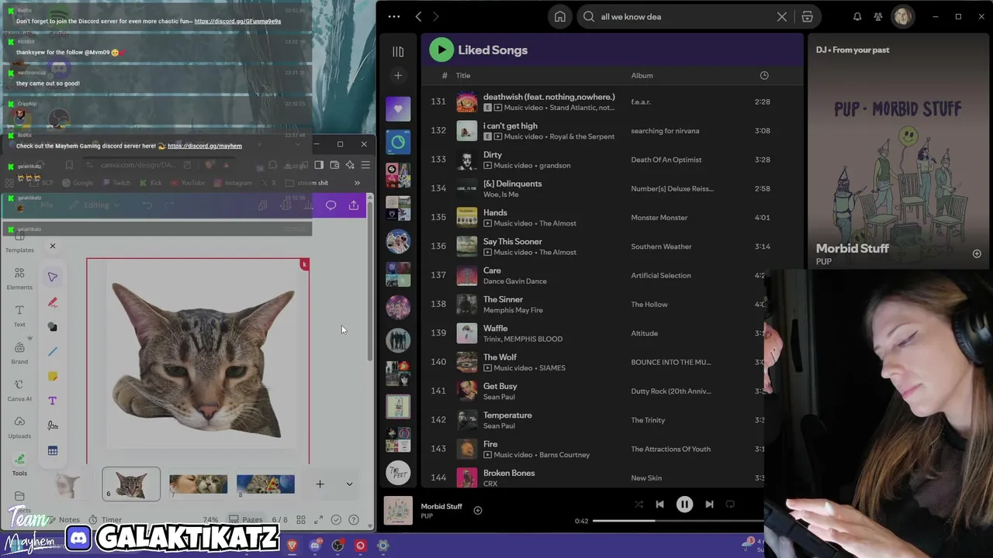Open artist Memphis May Fire link
The image size is (993, 558).
tap(513, 310)
